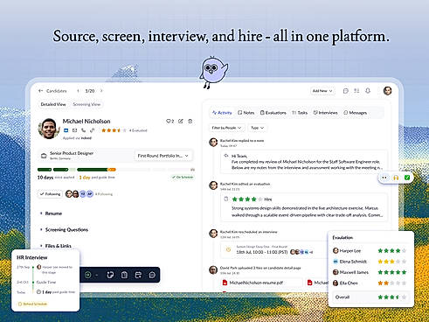Screen dimensions: 429x322
Task: Select the Activity tab
Action: (222, 113)
